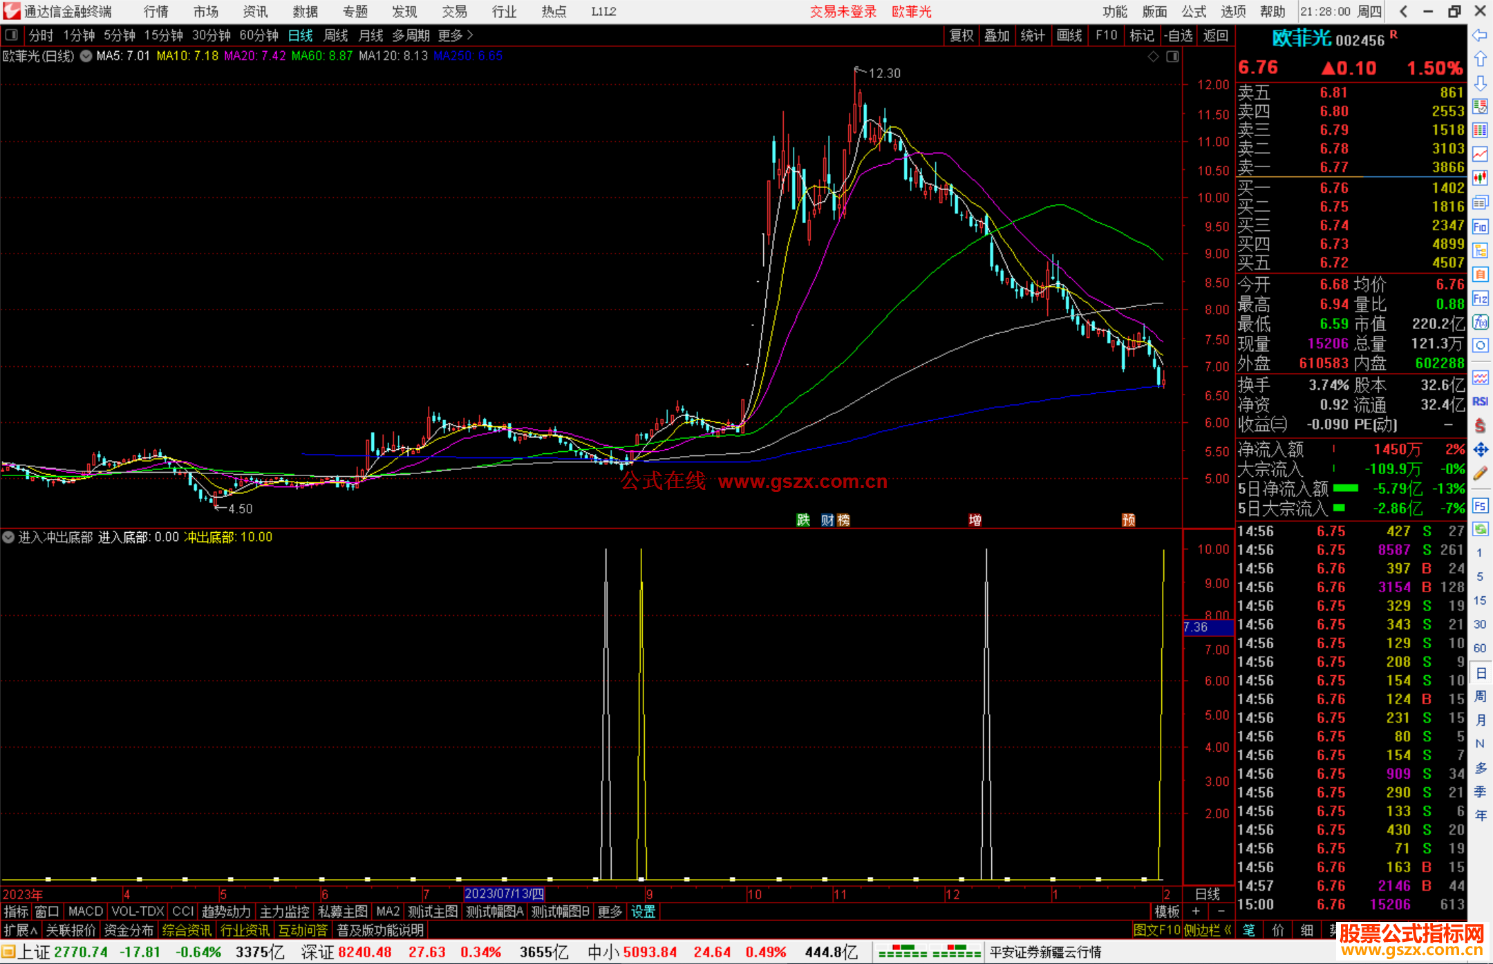This screenshot has height=964, width=1493.
Task: Click the 设置 settings link in indicator bar
Action: click(643, 911)
